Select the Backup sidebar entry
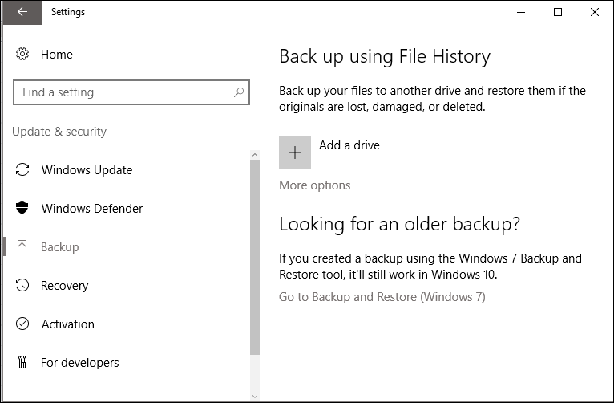The height and width of the screenshot is (403, 614). [x=60, y=247]
